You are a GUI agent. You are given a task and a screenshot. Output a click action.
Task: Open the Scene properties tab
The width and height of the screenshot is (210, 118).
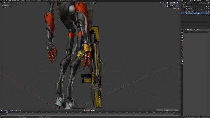click(182, 43)
